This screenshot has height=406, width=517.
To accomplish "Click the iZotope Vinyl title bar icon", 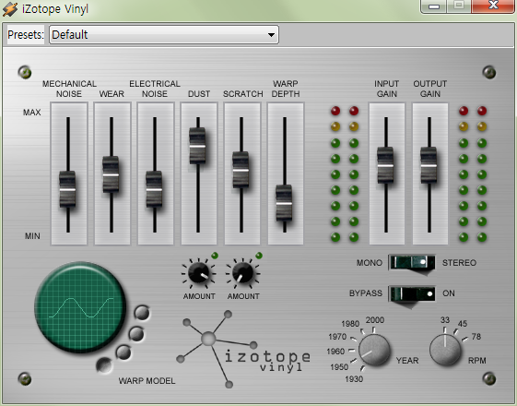I will pyautogui.click(x=10, y=9).
